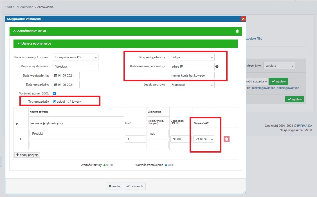
Task: Open eCommerce breadcrumb link
Action: tap(25, 7)
